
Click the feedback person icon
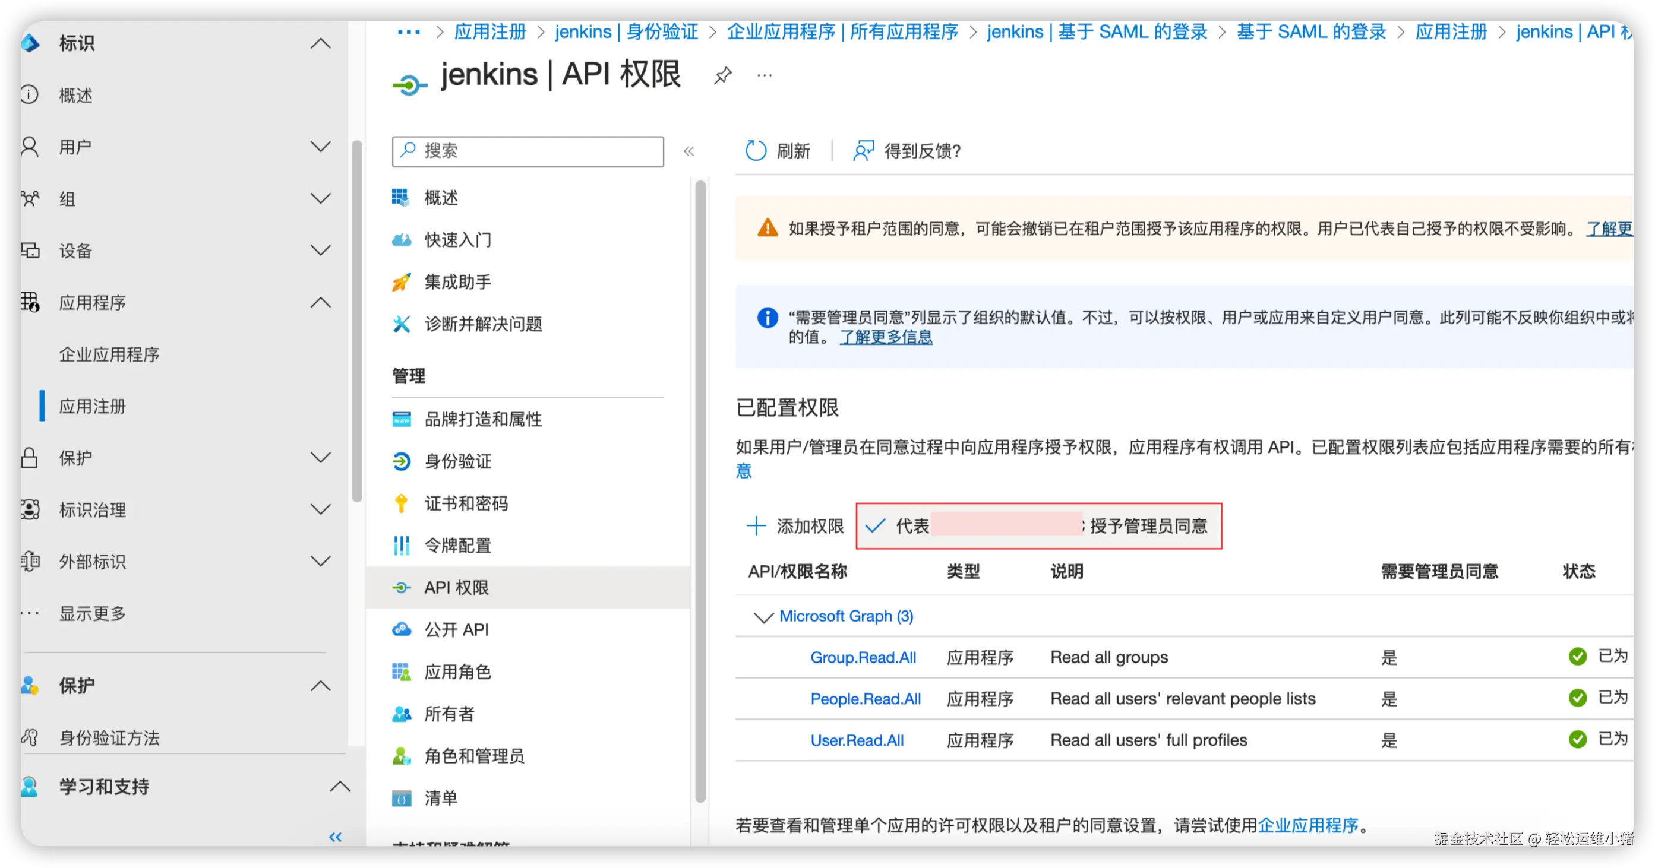tap(864, 151)
